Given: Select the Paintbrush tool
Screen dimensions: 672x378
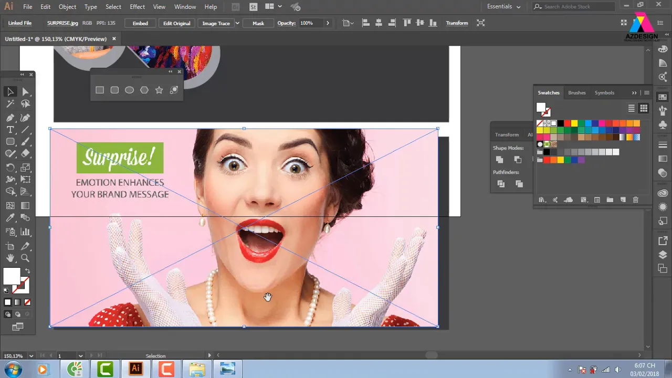Looking at the screenshot, I should [25, 142].
